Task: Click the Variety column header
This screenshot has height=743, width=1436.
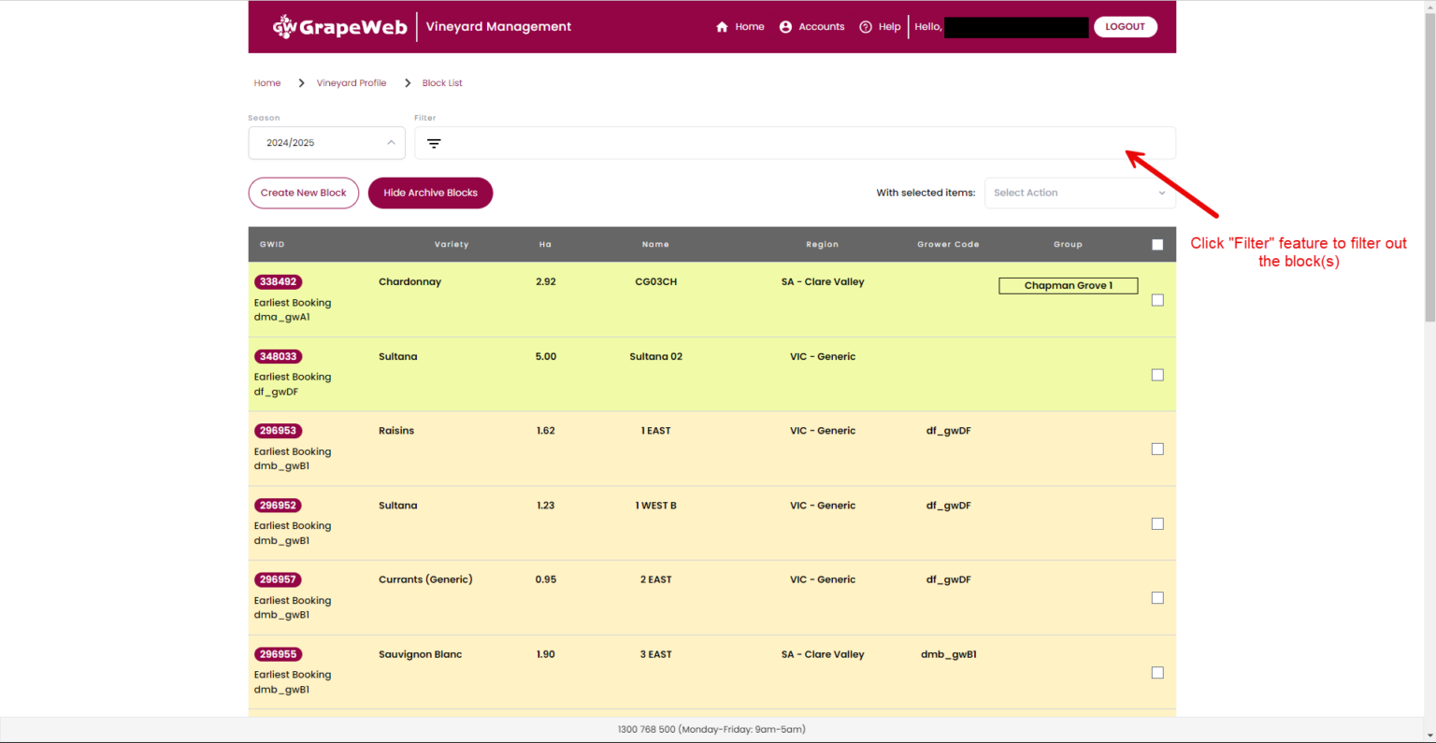Action: (452, 245)
